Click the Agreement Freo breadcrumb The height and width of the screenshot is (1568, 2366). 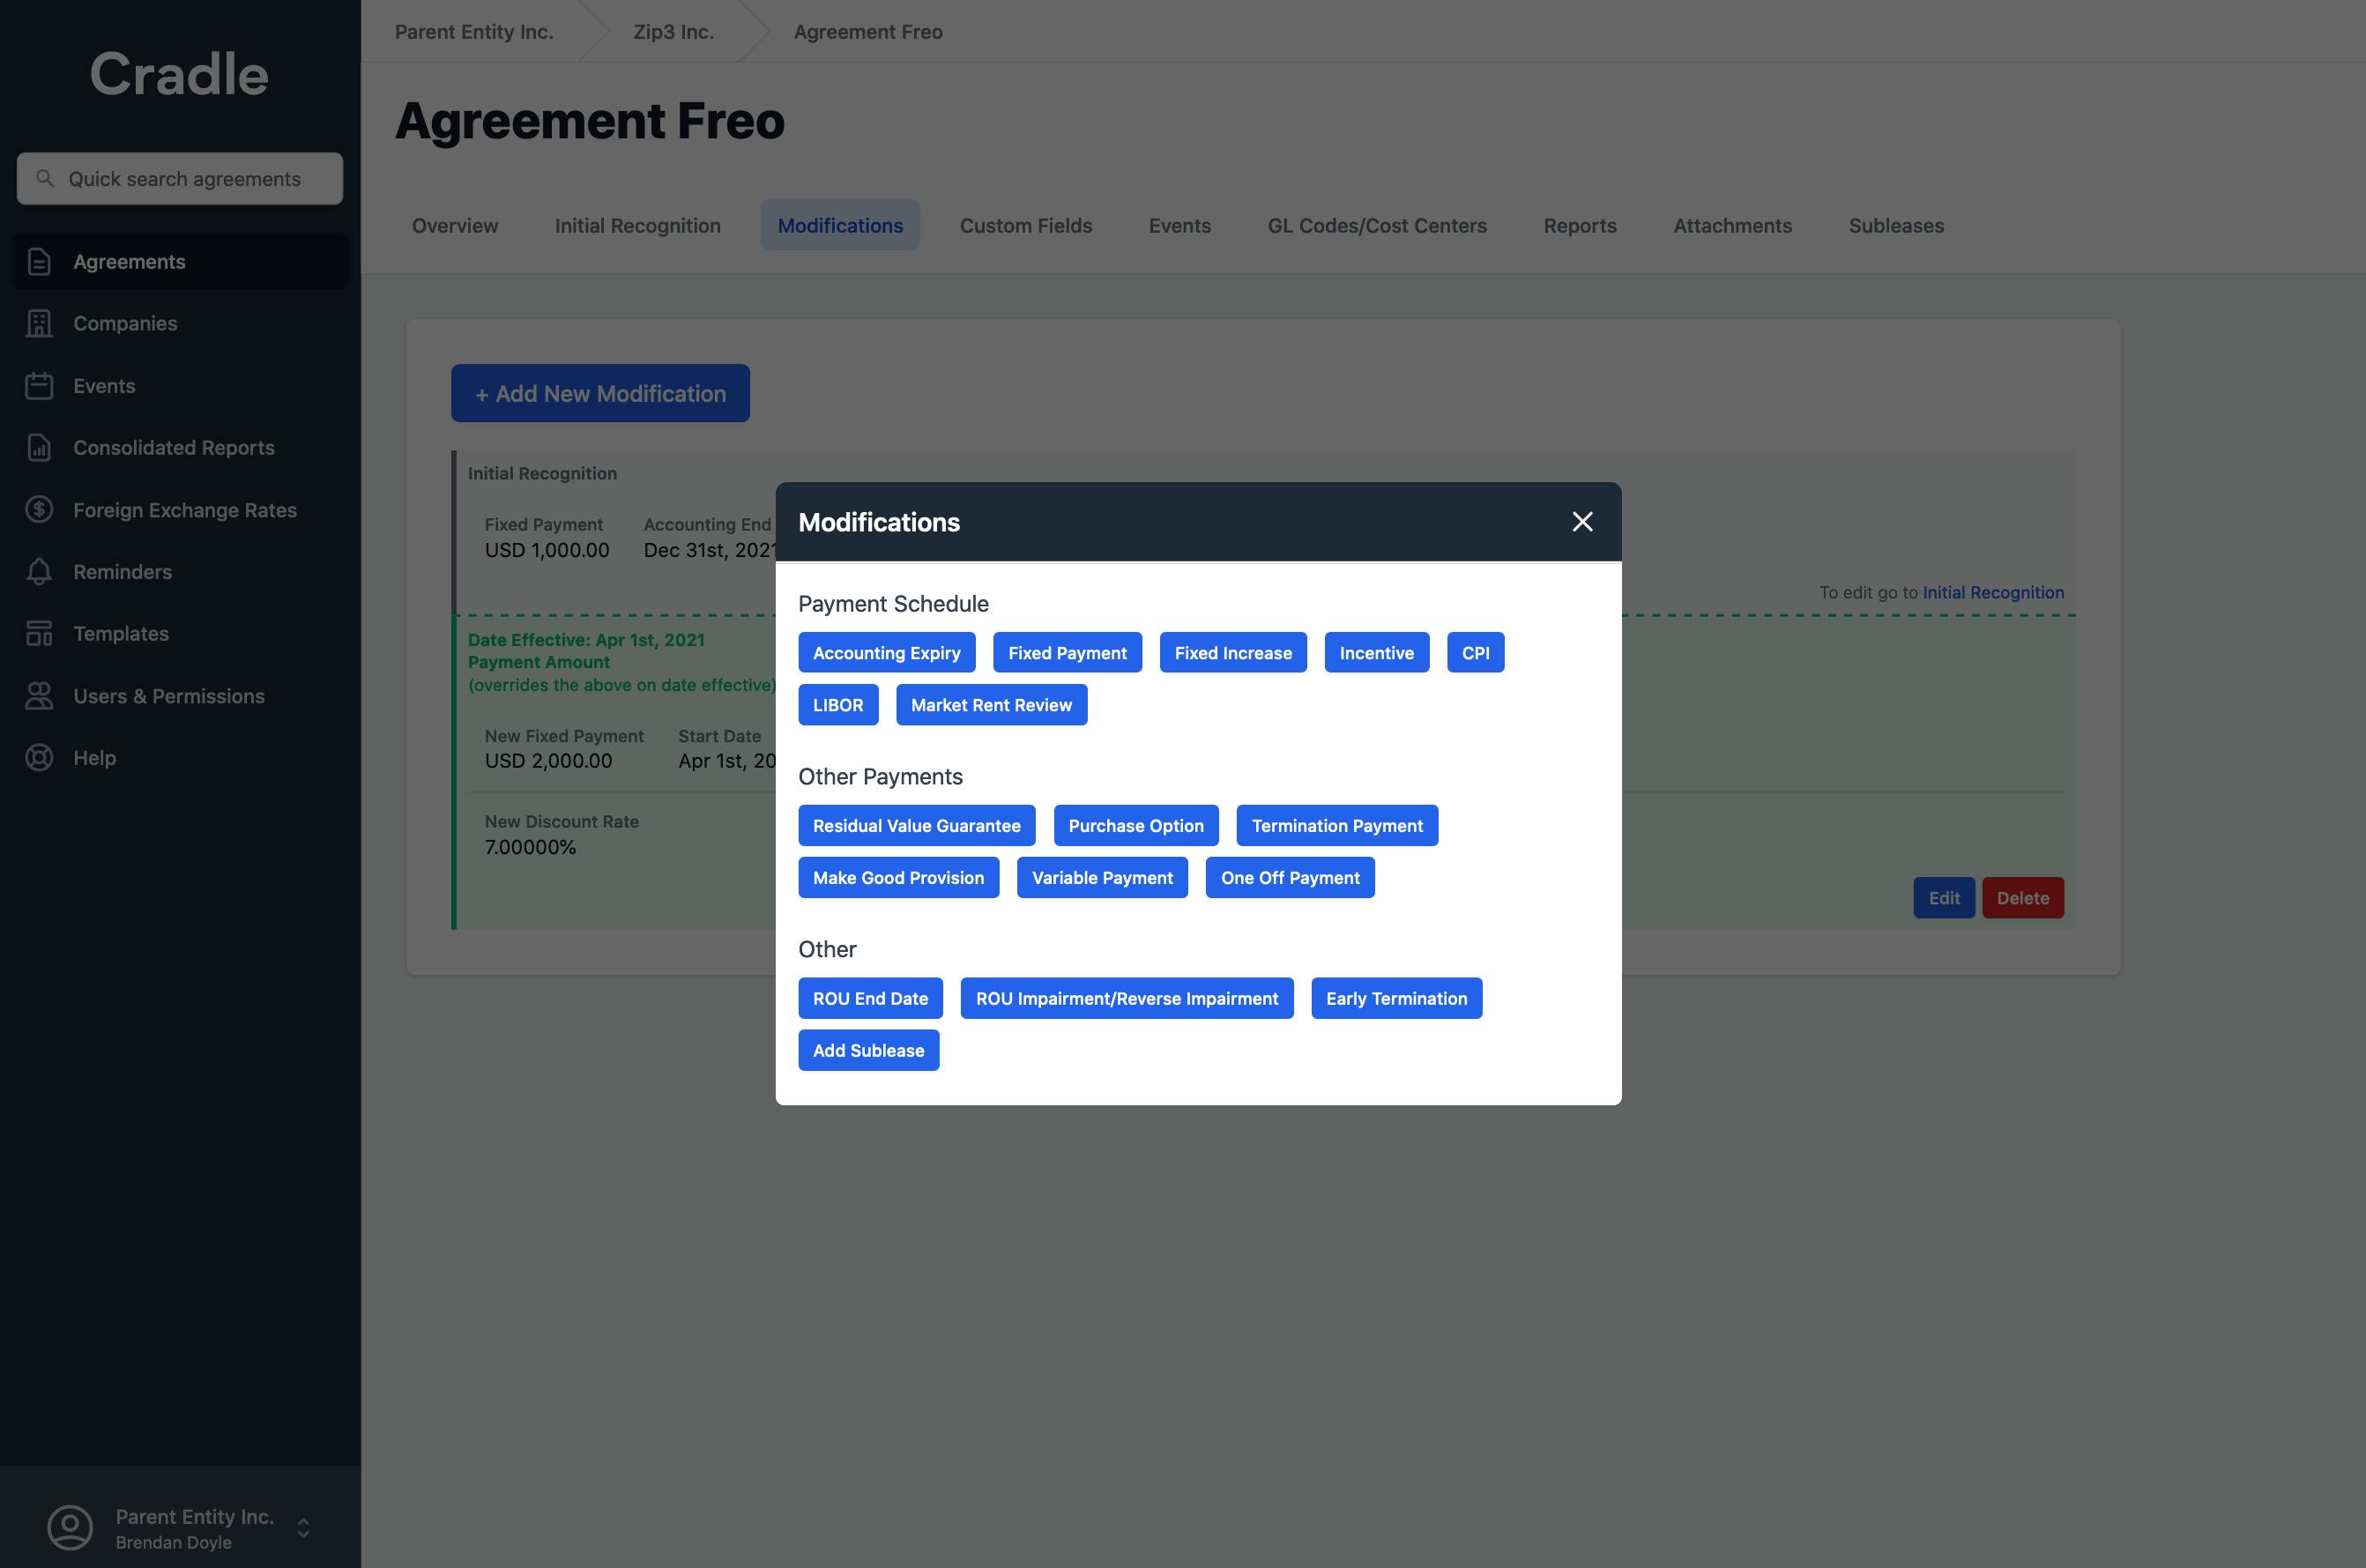pos(868,32)
